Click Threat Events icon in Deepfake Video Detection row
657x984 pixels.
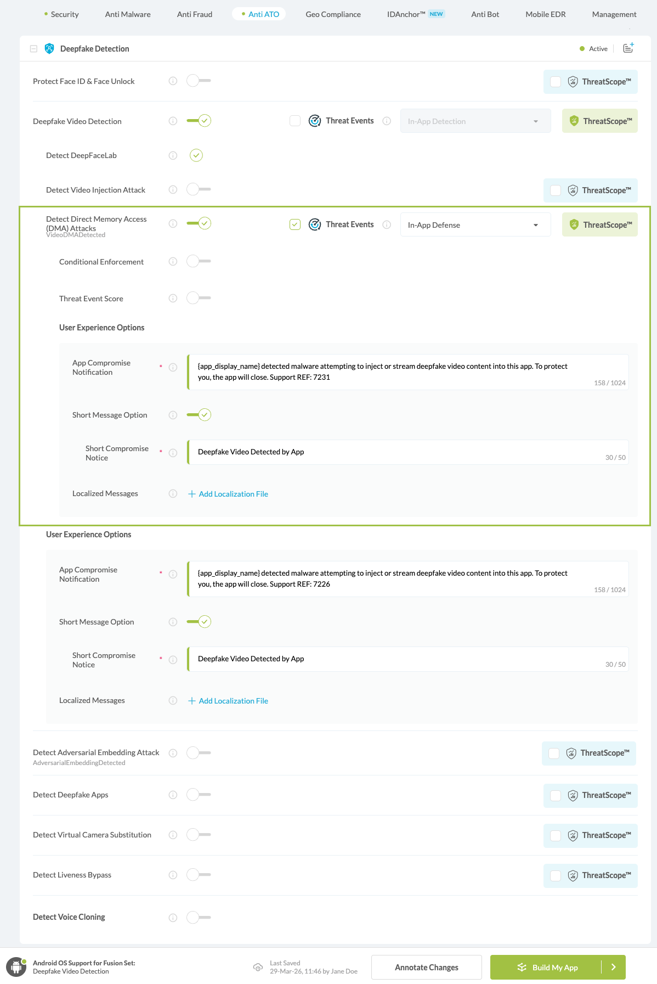coord(315,121)
